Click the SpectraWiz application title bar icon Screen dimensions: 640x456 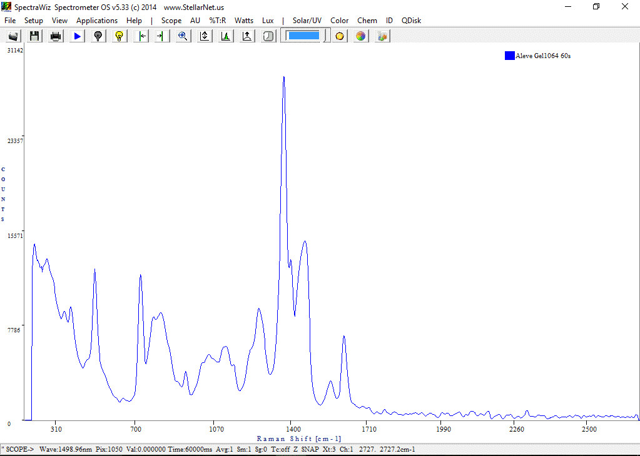tap(6, 7)
